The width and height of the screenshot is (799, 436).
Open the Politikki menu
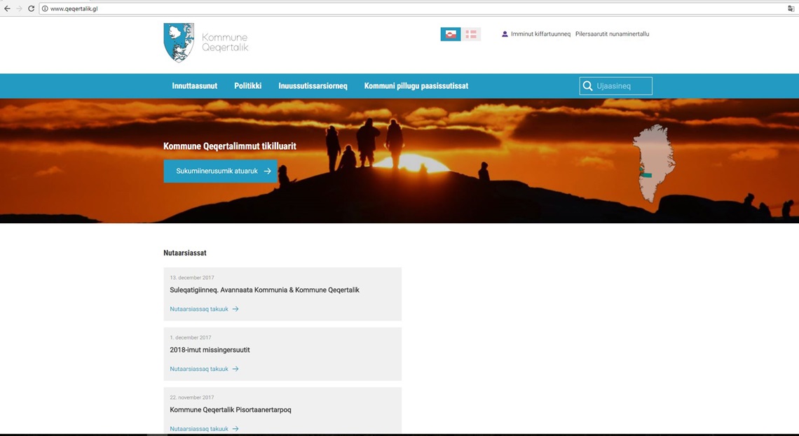click(x=247, y=86)
